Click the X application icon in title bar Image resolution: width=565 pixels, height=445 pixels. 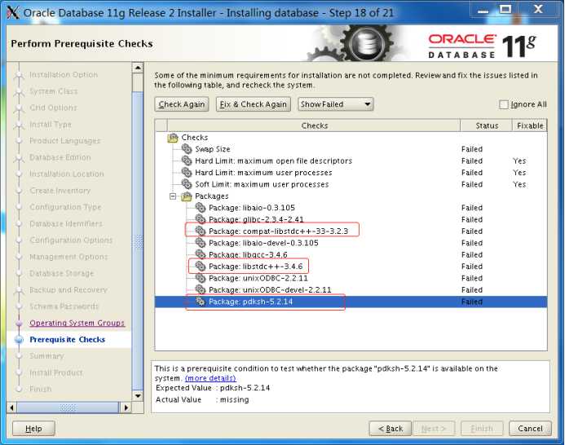click(x=13, y=13)
